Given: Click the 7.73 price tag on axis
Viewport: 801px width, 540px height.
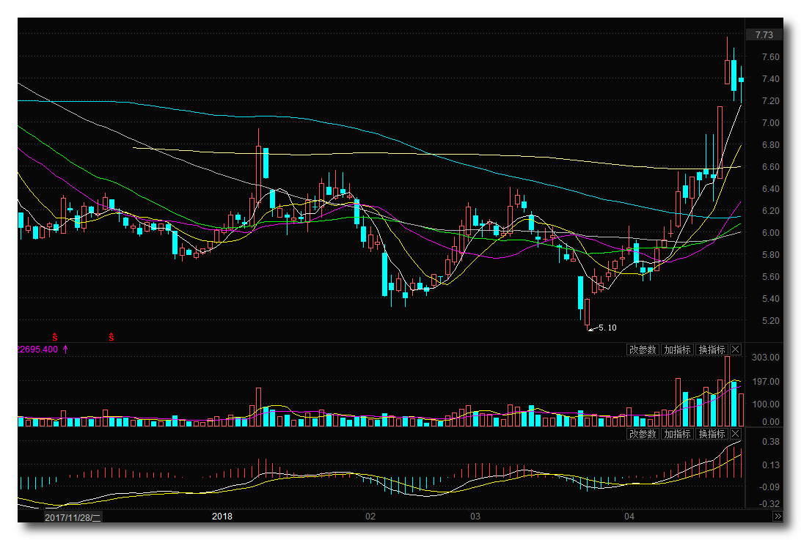Looking at the screenshot, I should [x=764, y=34].
